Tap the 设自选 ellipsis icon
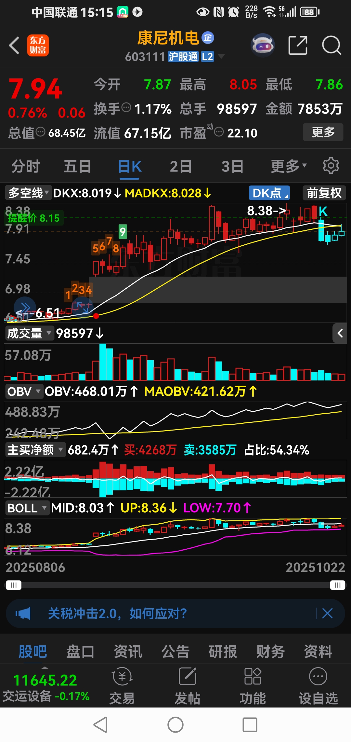 coord(318,676)
